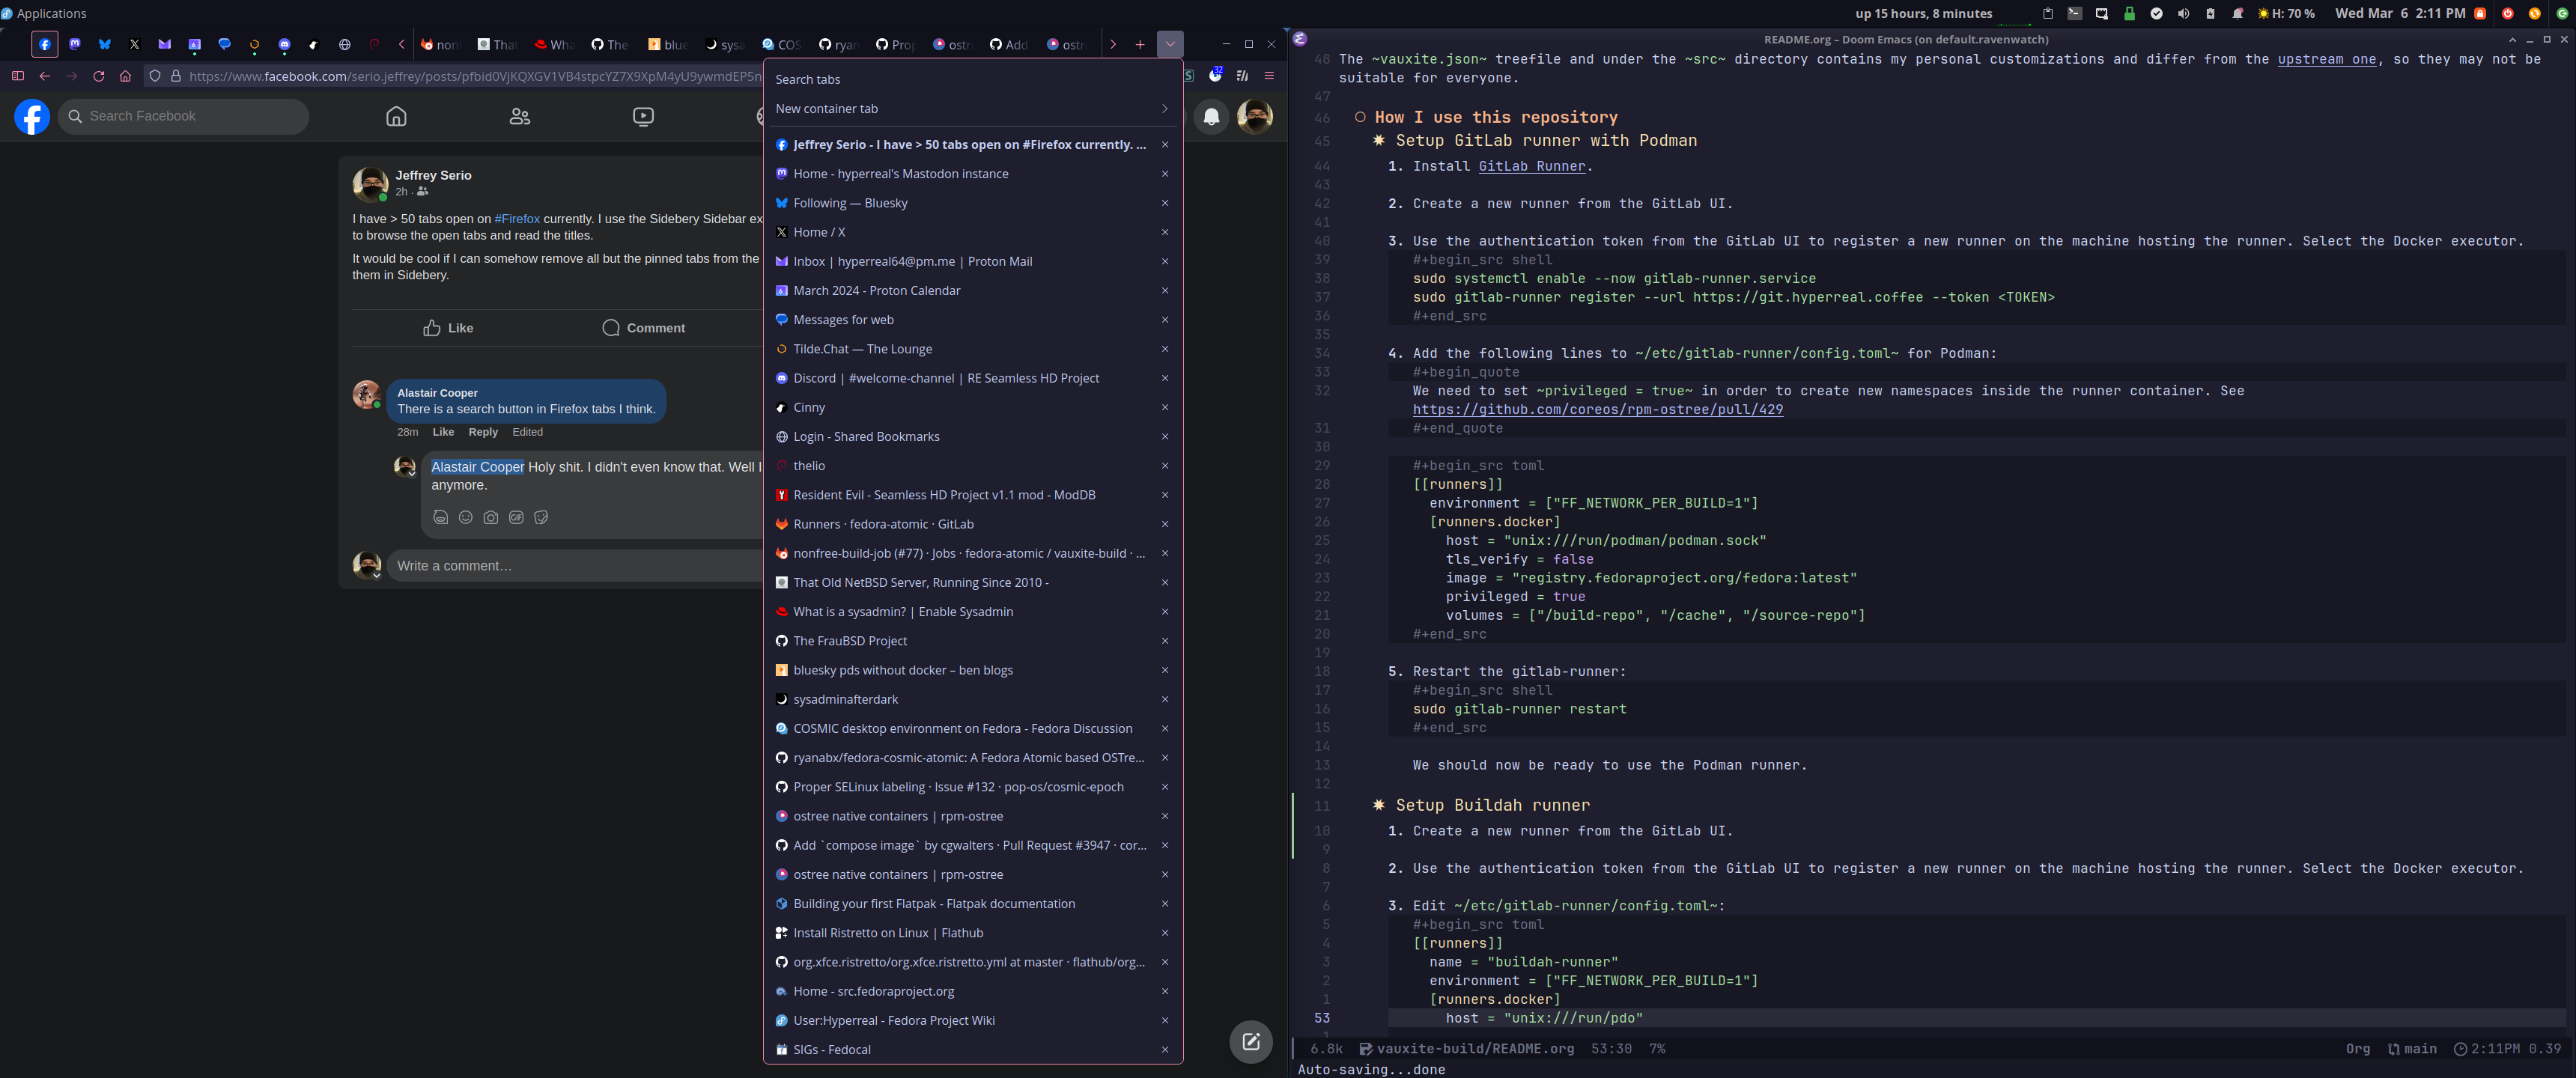
Task: Toggle the Firefox sidebar icon
Action: (x=18, y=76)
